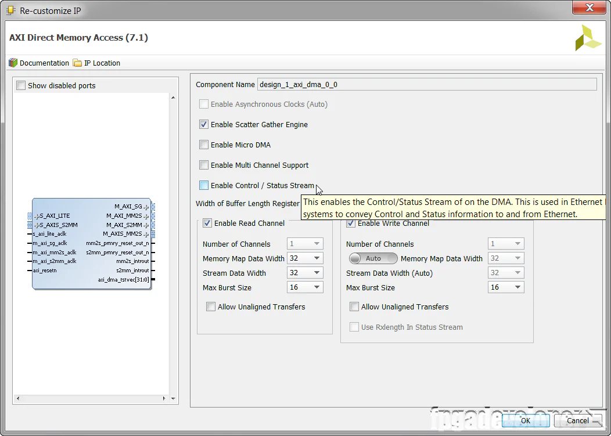Image resolution: width=611 pixels, height=436 pixels.
Task: Check Enable Multi Channel Support
Action: click(x=204, y=165)
